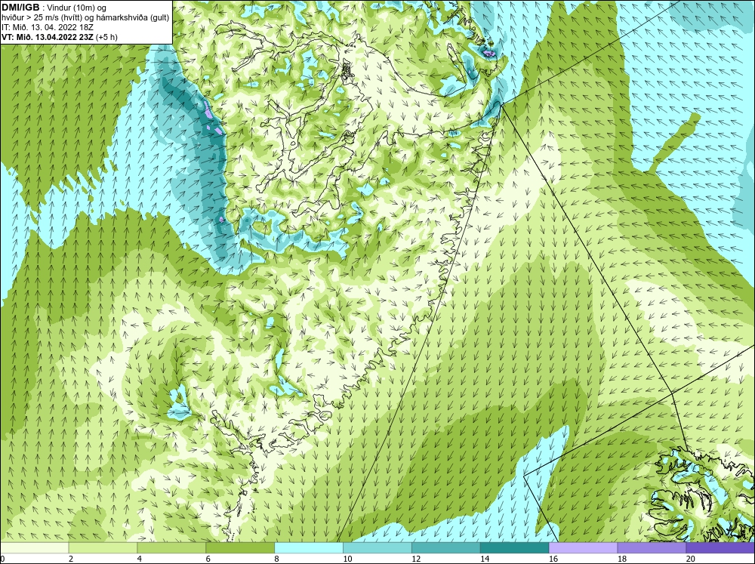Screen dimensions: 755x564
Task: Click the legend scale label '16'
Action: tap(553, 559)
